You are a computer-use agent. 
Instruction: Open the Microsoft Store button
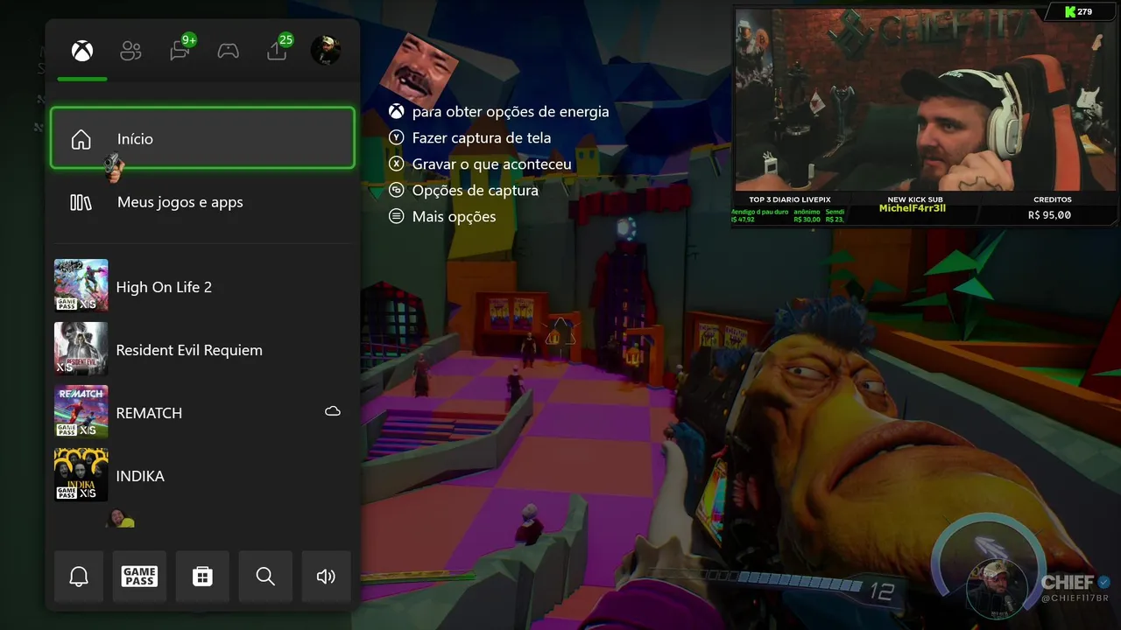[x=202, y=577]
